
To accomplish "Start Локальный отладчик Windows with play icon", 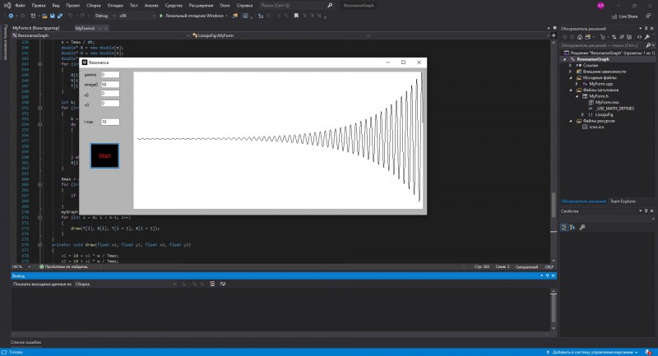I will [x=192, y=16].
